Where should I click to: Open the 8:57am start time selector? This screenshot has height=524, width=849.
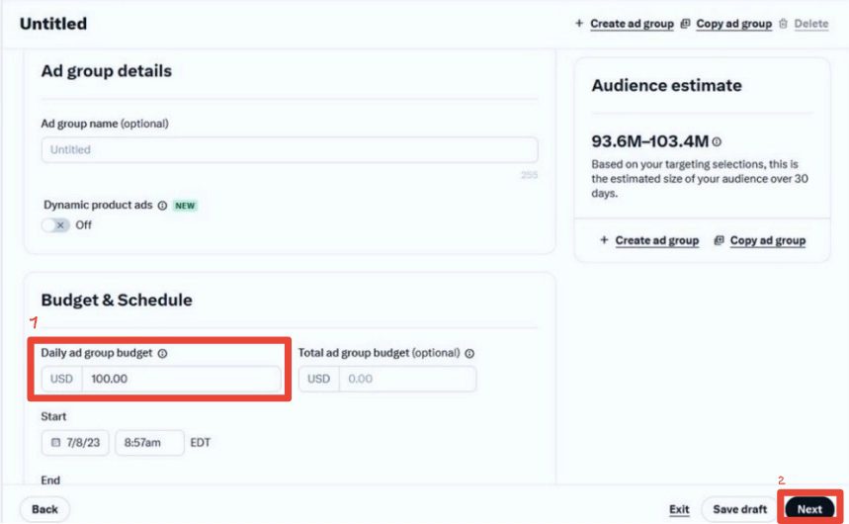coord(149,443)
